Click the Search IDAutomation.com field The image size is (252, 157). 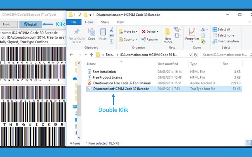226,55
